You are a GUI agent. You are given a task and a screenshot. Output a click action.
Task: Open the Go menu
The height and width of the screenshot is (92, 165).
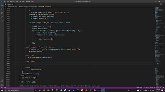[x=20, y=1]
